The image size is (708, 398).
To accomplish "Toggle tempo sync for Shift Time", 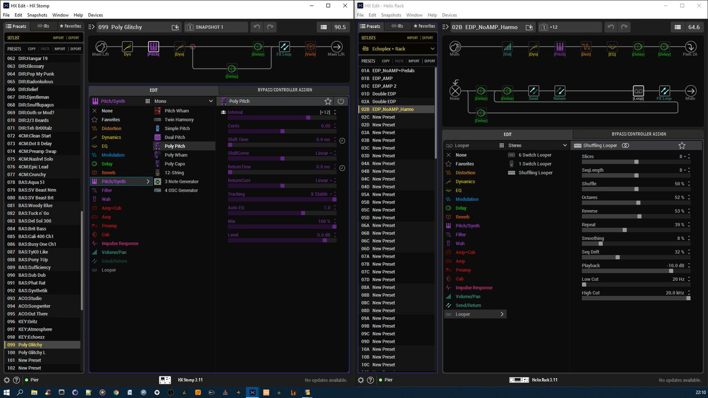I will tap(342, 140).
